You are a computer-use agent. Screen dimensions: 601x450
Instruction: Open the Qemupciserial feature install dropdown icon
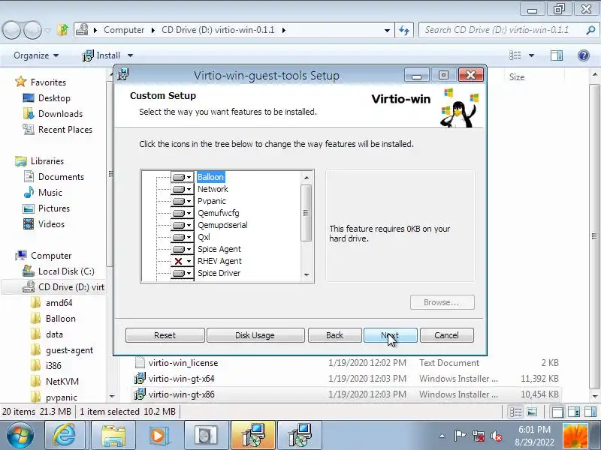tap(182, 226)
